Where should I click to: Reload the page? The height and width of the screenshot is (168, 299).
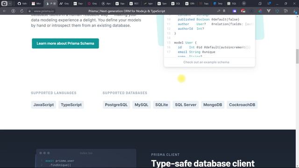(x=22, y=11)
